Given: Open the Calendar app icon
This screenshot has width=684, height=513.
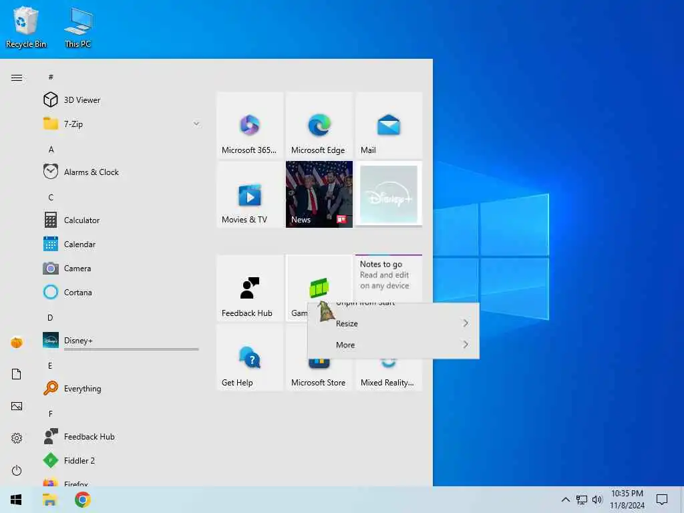Looking at the screenshot, I should click(51, 244).
